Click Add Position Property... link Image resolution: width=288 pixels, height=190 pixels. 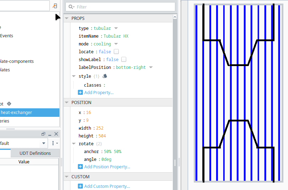tap(107, 167)
